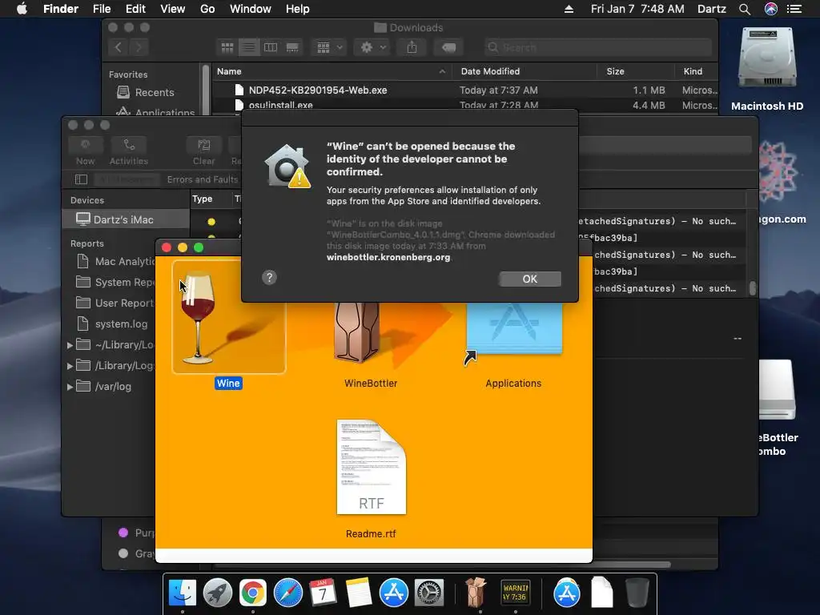Select NDP452-KB2901954-Web.exe file
Screen dimensions: 820x615
[464, 90]
